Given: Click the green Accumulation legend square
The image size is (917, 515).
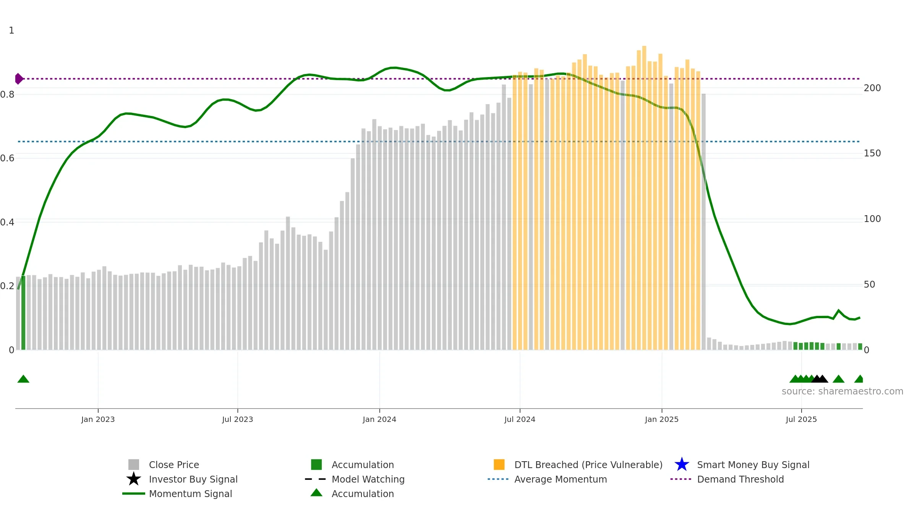Looking at the screenshot, I should tap(316, 465).
